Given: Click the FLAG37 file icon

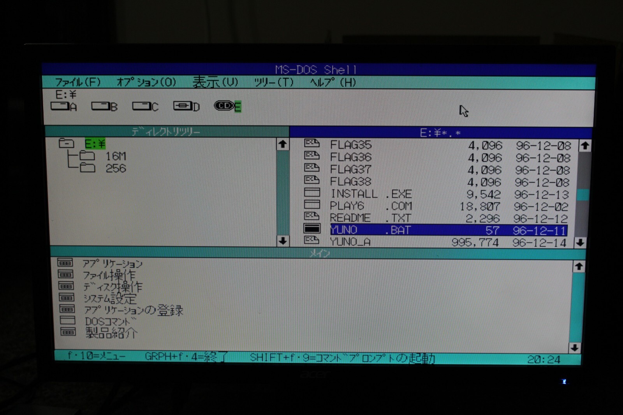Looking at the screenshot, I should coord(312,168).
